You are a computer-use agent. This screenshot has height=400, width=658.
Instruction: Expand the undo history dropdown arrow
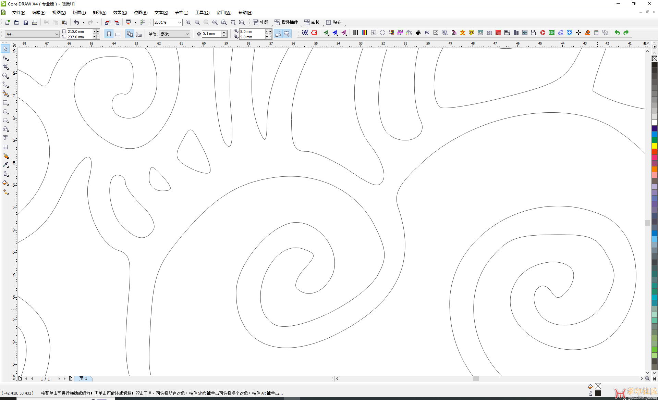83,22
